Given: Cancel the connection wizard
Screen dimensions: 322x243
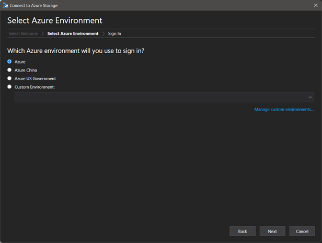Looking at the screenshot, I should (x=302, y=231).
